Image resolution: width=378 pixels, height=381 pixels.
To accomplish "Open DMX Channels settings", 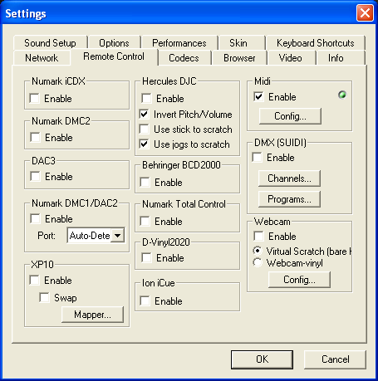I will [x=289, y=178].
